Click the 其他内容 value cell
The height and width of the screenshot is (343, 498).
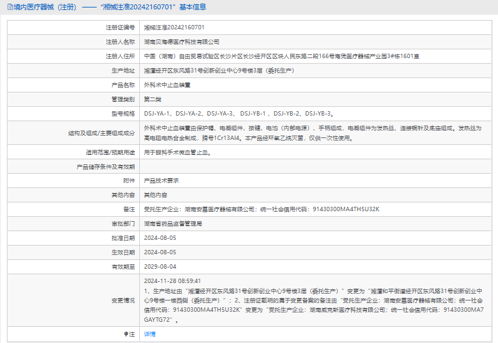click(155, 195)
